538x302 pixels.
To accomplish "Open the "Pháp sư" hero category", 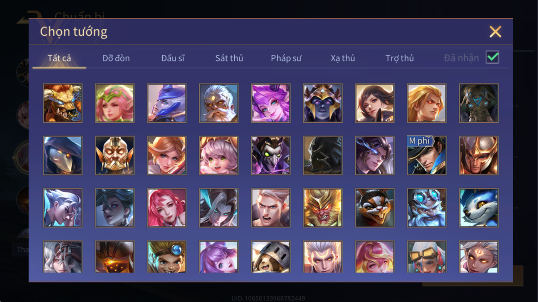I will pyautogui.click(x=286, y=58).
